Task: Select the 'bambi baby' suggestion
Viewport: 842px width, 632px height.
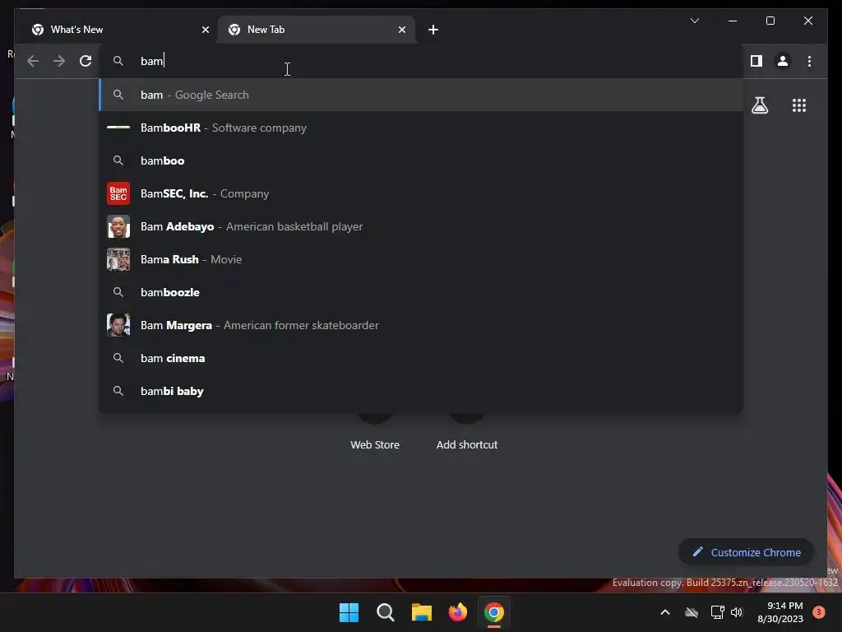Action: [422, 391]
